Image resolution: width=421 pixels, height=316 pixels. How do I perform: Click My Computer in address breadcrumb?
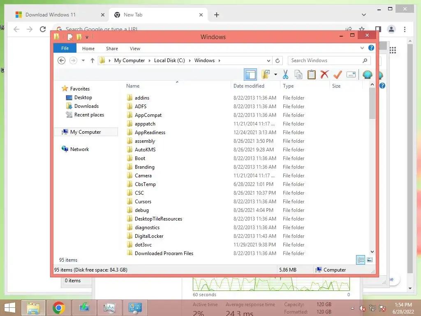(x=130, y=60)
